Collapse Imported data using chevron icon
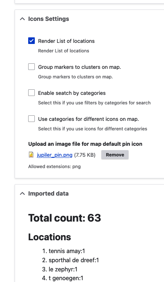Viewport: 164px width, 282px height. point(22,193)
